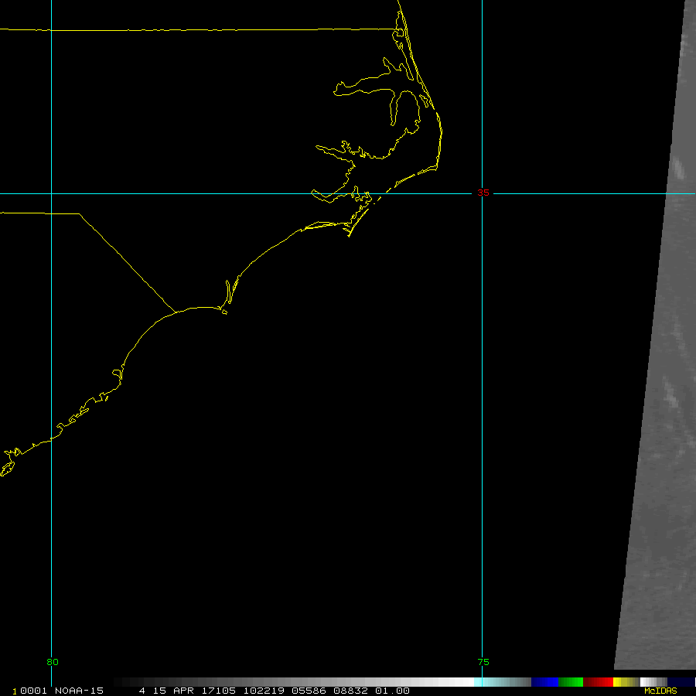Click the 35 latitude and 75 longitude intersection
Screen dimensions: 696x696
tap(482, 193)
